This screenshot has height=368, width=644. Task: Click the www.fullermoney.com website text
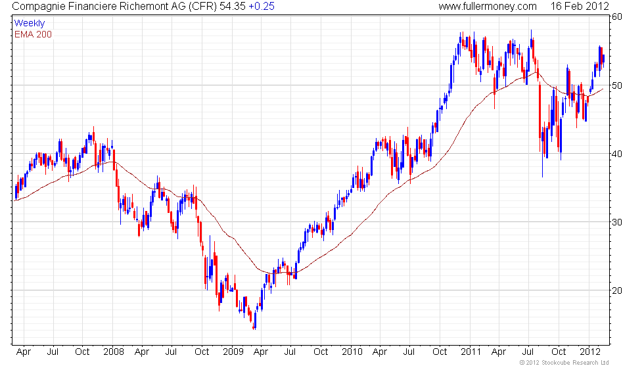click(488, 6)
